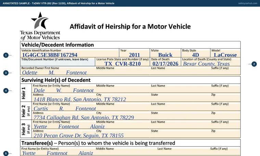Click the Texas Department of Motor Vehicles logo
Viewport: 260px width, 156px height.
click(x=40, y=26)
